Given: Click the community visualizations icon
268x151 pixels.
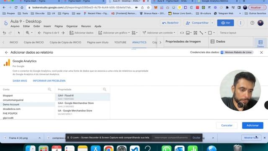Looking at the screenshot, I should pos(134,33).
